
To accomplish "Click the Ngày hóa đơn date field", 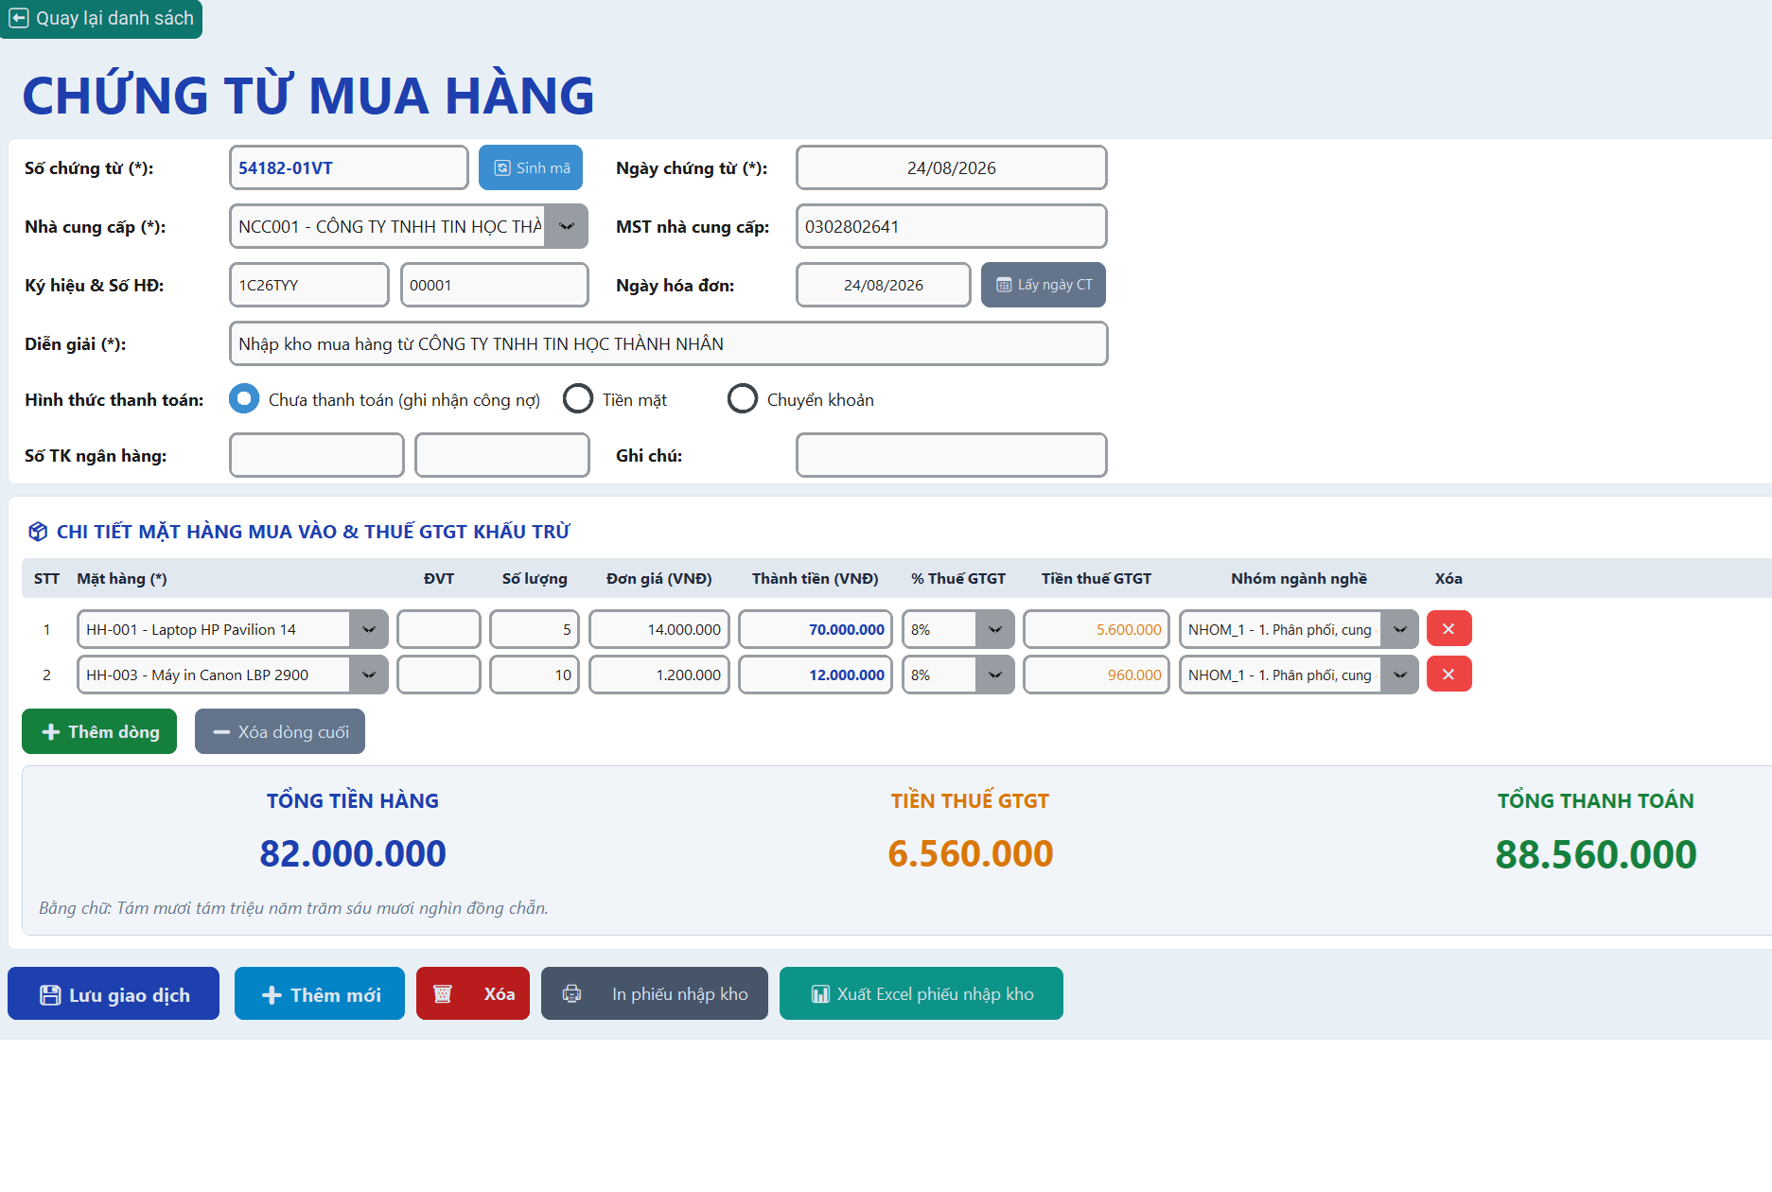I will point(884,285).
